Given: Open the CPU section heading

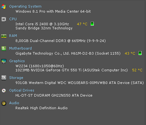Looking at the screenshot, I should coord(13,19).
